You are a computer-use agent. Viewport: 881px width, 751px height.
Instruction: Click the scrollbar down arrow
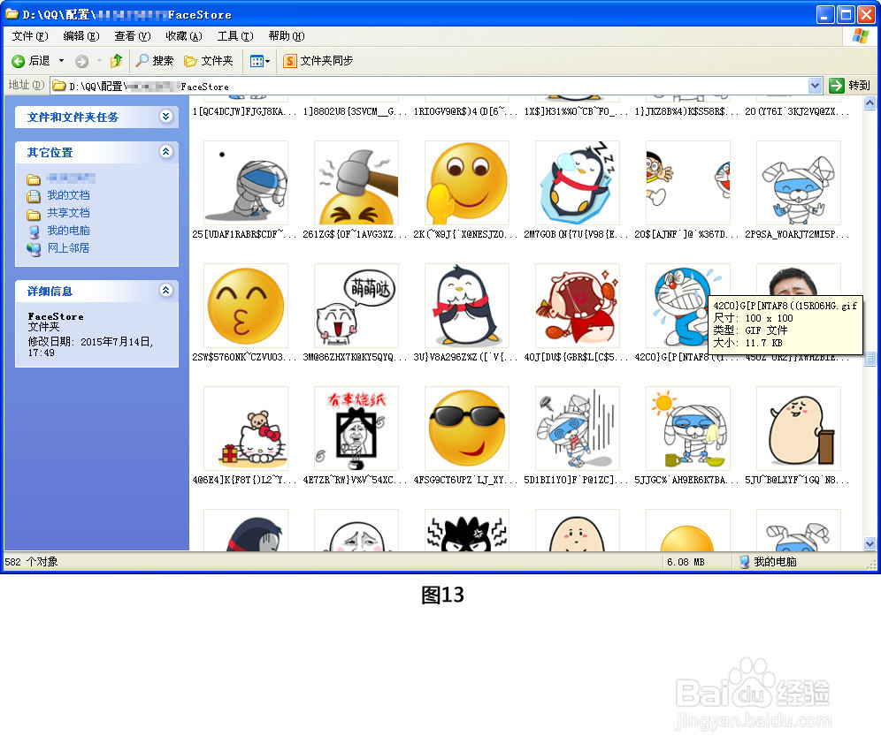coord(870,543)
